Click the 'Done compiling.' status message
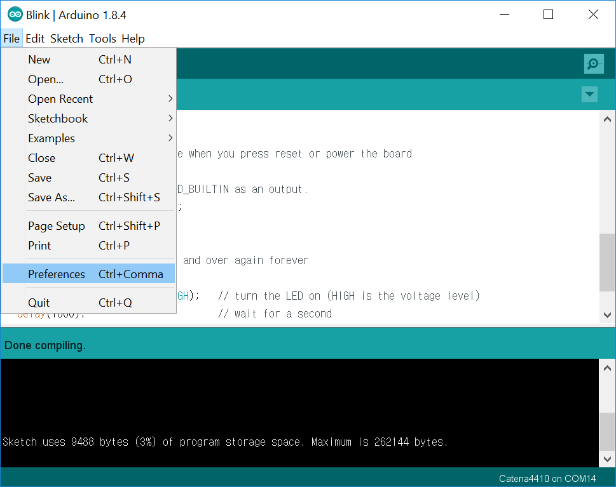 click(x=44, y=345)
